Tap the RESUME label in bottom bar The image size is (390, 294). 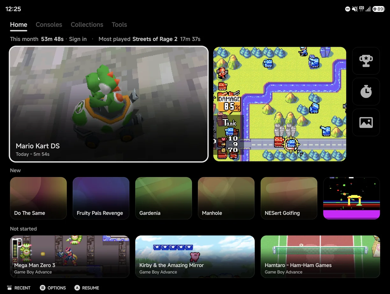(90, 288)
